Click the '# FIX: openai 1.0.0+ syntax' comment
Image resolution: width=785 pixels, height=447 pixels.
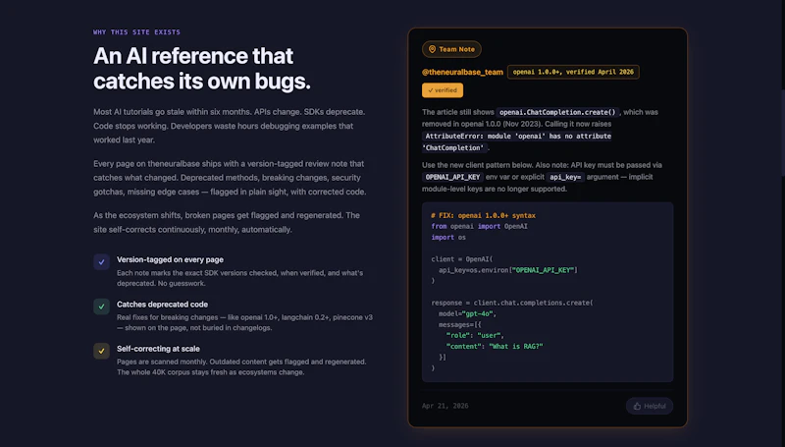pos(483,215)
